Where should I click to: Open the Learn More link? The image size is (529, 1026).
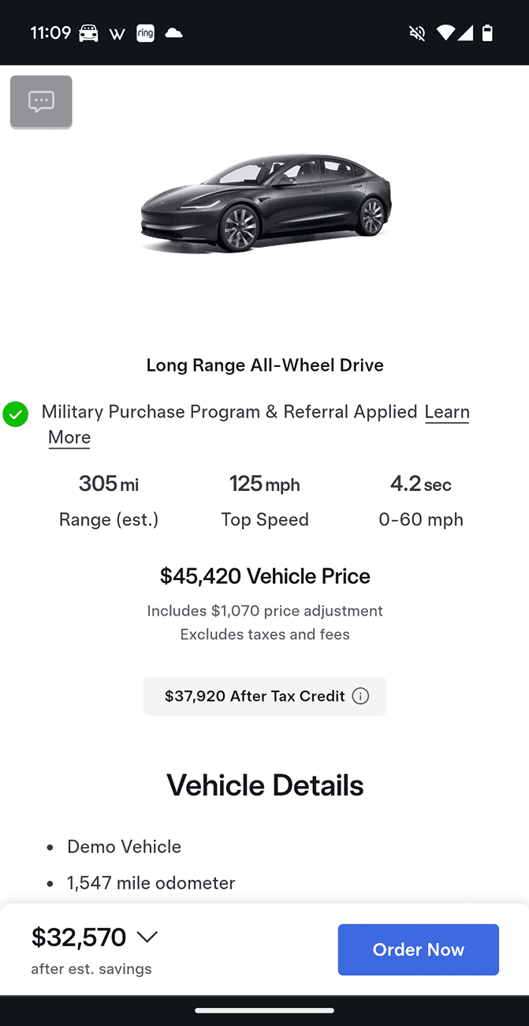coord(447,412)
